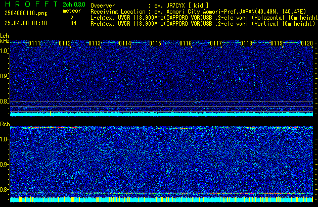Click time marker 0115

point(155,43)
